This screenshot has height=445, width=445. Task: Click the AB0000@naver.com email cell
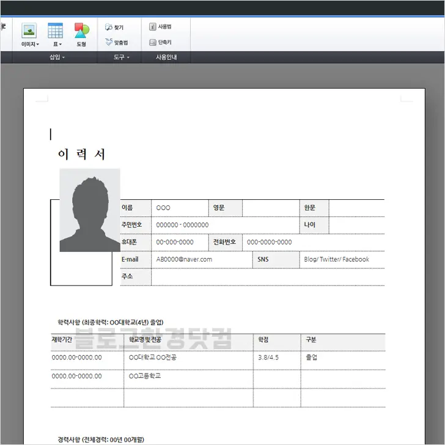(x=202, y=259)
